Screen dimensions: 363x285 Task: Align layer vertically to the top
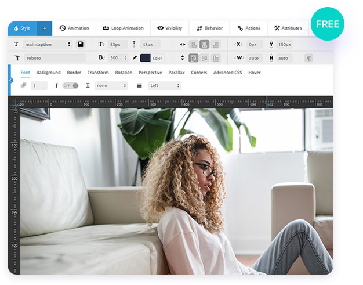click(x=193, y=58)
